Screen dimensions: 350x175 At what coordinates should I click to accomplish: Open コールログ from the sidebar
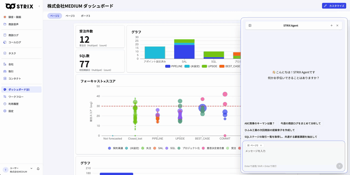22,42
